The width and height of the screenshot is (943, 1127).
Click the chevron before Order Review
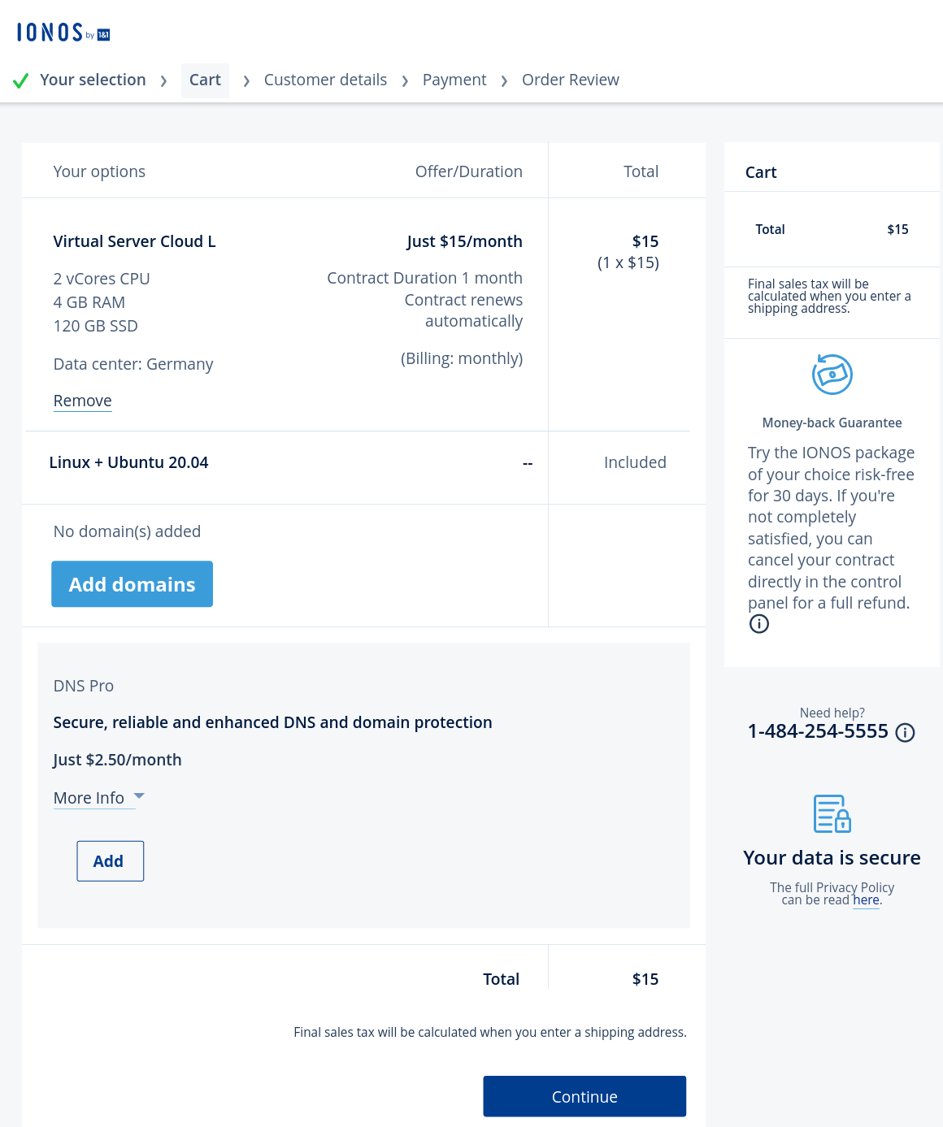504,81
